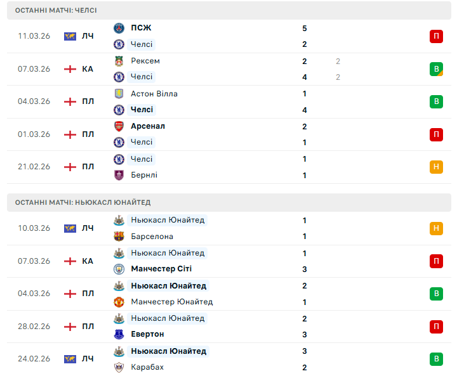Image resolution: width=457 pixels, height=376 pixels.
Task: Click the Burnley club crest icon
Action: [119, 175]
